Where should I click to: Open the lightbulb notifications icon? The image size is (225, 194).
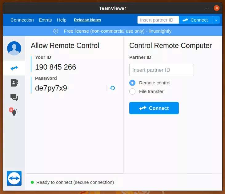pos(14,112)
